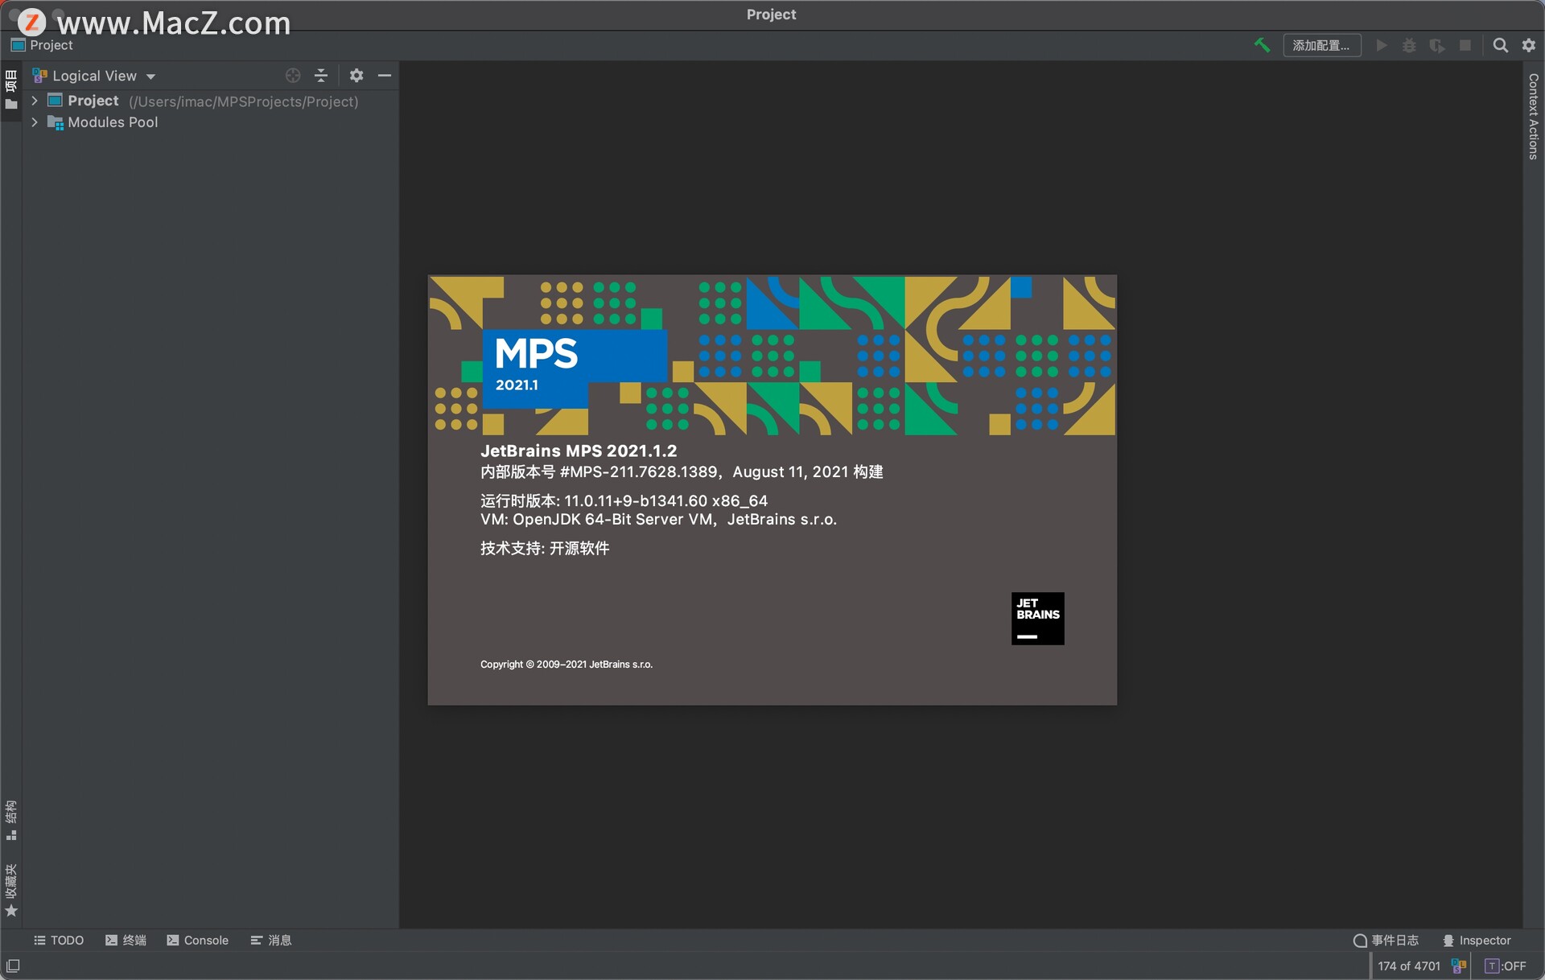This screenshot has width=1545, height=980.
Task: Toggle the 项目 tool window tab
Action: pyautogui.click(x=11, y=91)
